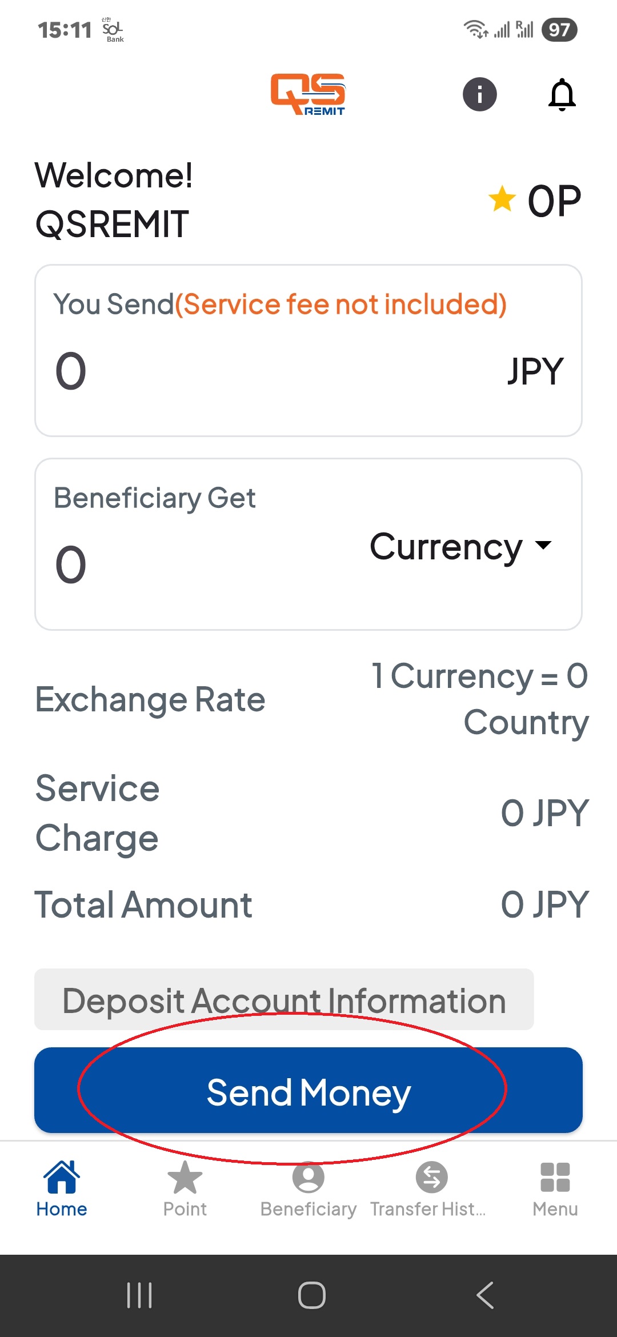Tap the Android back navigation button
Image resolution: width=617 pixels, height=1337 pixels.
[484, 1295]
